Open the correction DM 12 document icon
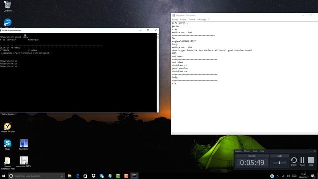This screenshot has height=179, width=318. 24,162
